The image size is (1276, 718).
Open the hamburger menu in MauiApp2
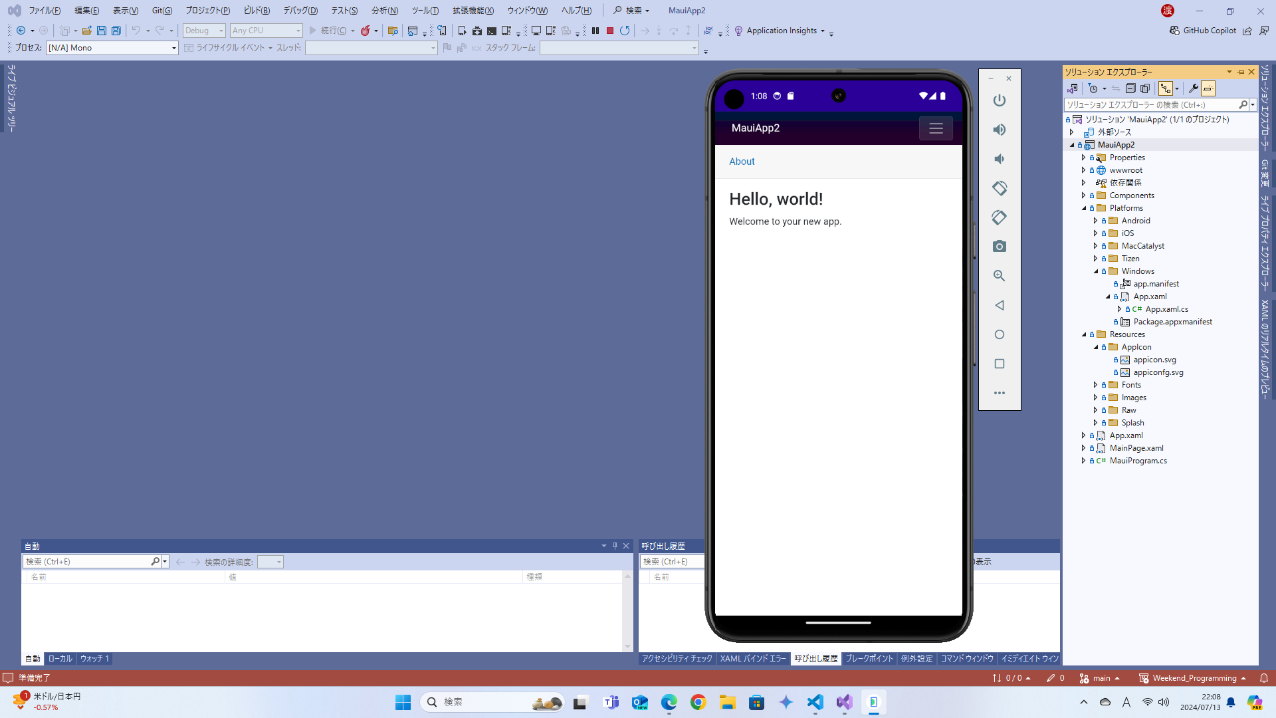coord(936,128)
